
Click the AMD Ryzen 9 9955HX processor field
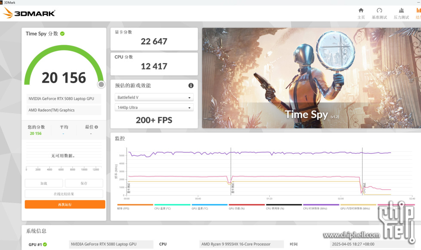click(241, 244)
